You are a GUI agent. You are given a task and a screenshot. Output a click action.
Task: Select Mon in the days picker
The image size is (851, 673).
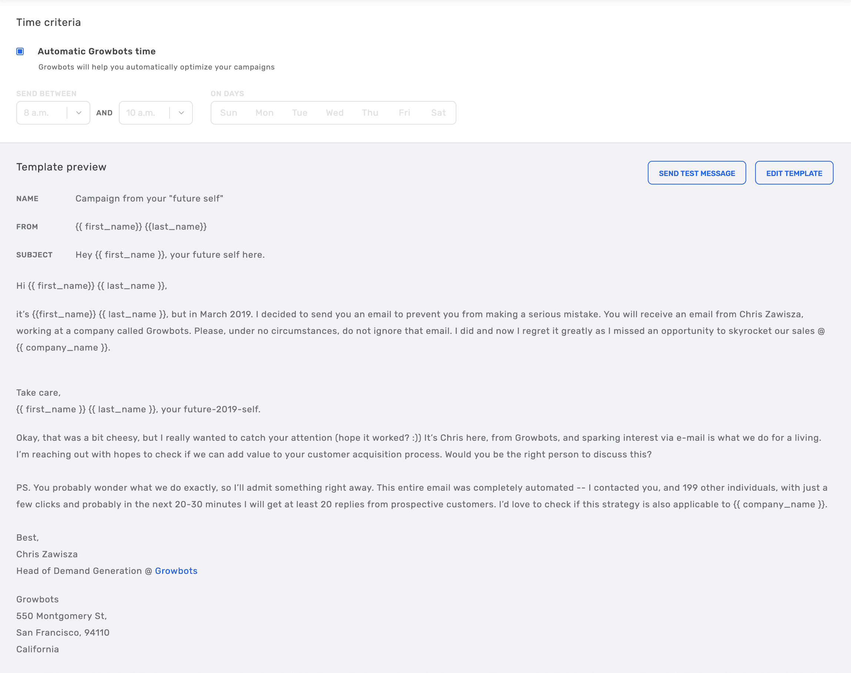265,113
